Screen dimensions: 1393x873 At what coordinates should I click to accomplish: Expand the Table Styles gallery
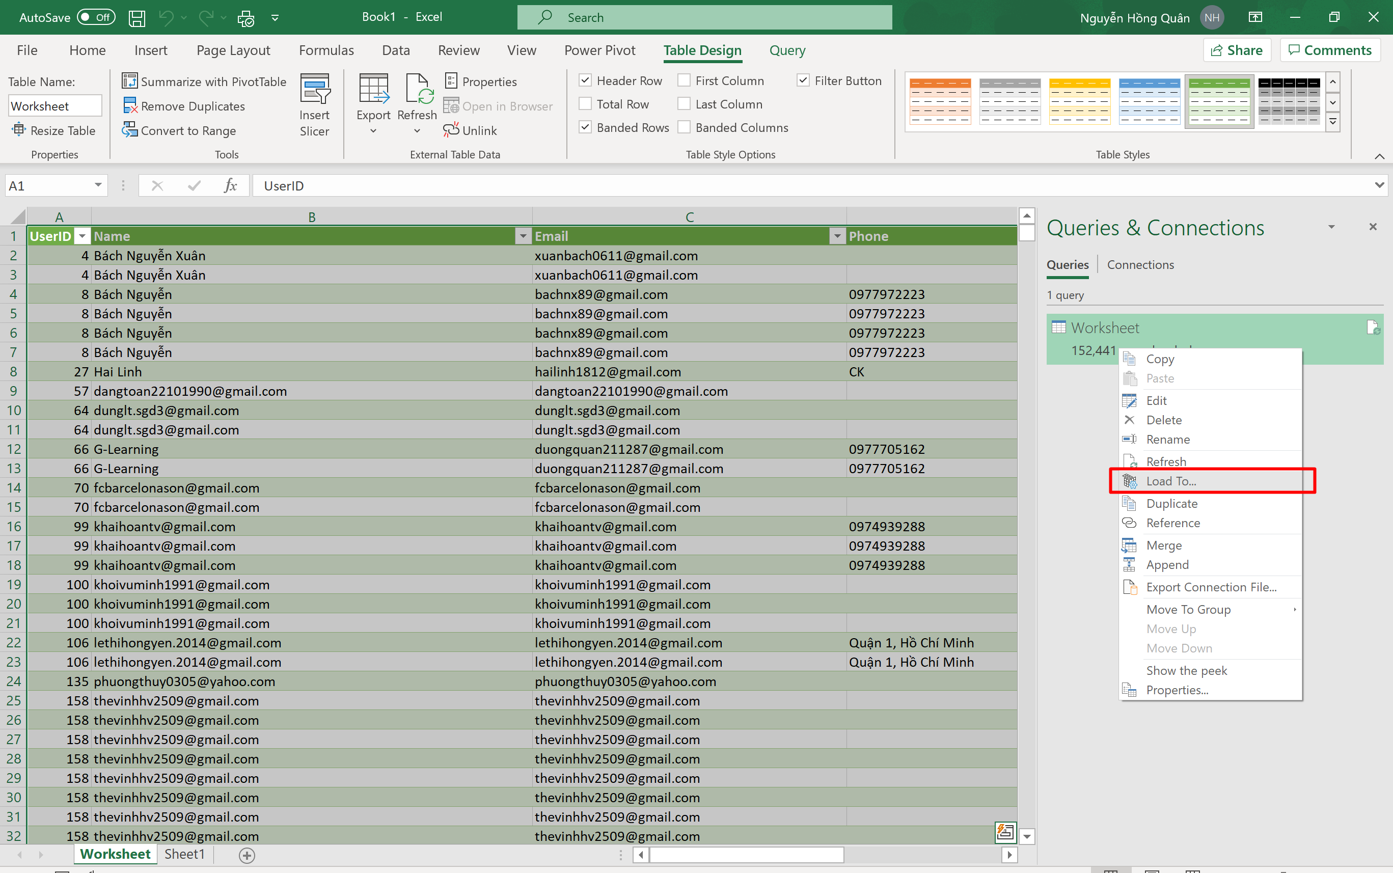coord(1333,122)
